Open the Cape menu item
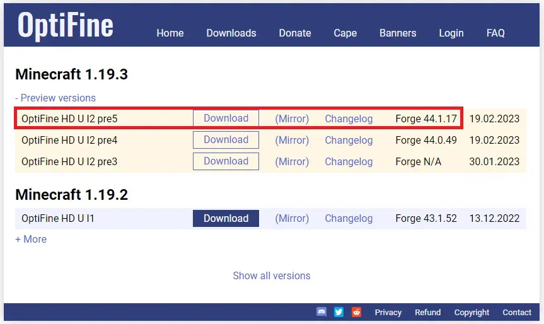Viewport: 544px width, 324px height. [x=345, y=33]
